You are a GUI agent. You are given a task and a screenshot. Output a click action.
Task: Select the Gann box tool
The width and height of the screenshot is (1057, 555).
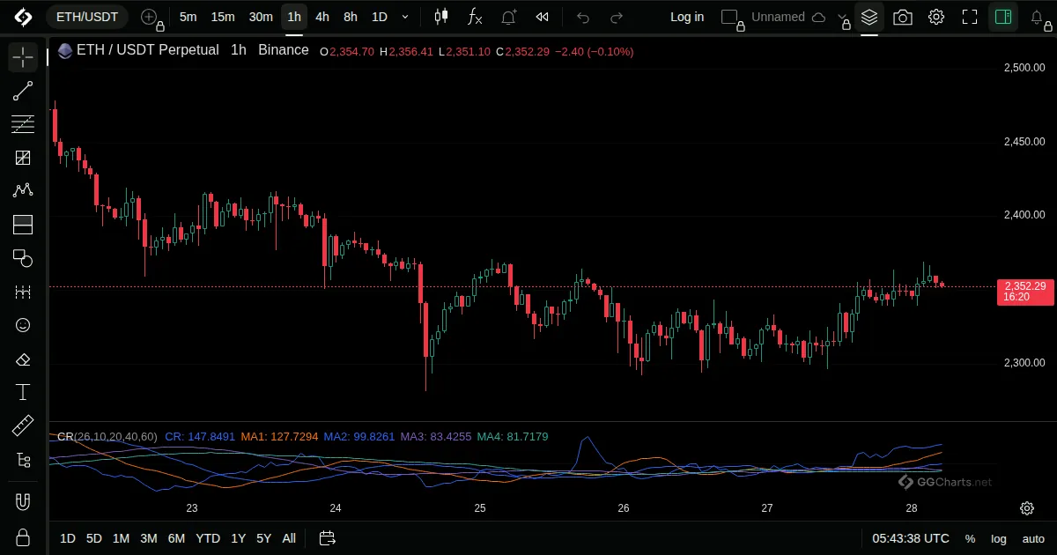pos(23,158)
